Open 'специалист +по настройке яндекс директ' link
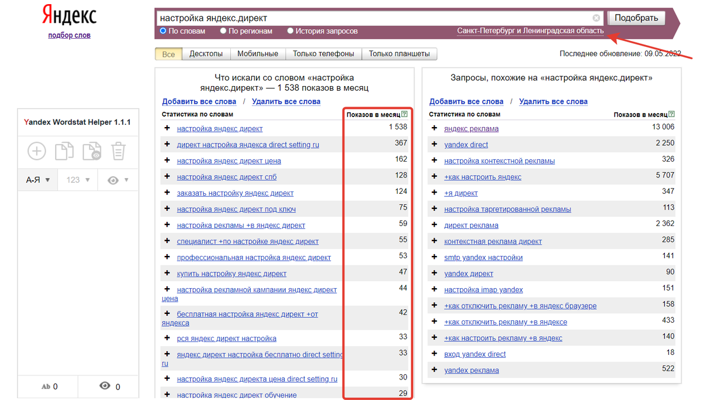703x400 pixels. click(x=248, y=241)
